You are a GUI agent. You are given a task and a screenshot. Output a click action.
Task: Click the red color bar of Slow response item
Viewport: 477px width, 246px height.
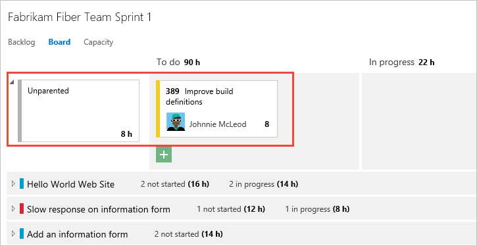(22, 209)
